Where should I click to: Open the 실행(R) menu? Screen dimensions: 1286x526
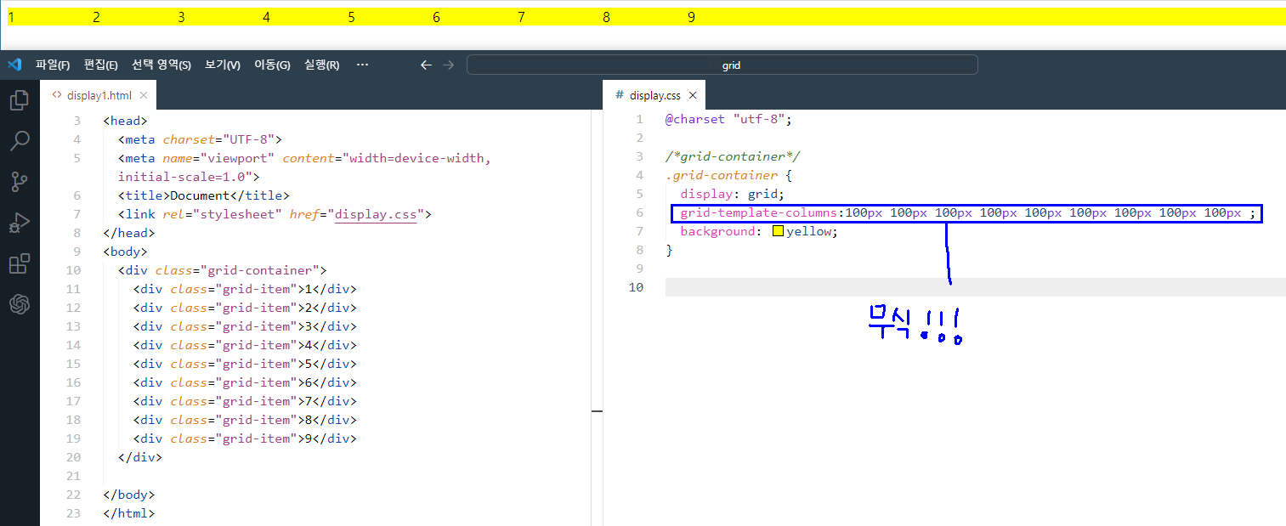pos(322,65)
